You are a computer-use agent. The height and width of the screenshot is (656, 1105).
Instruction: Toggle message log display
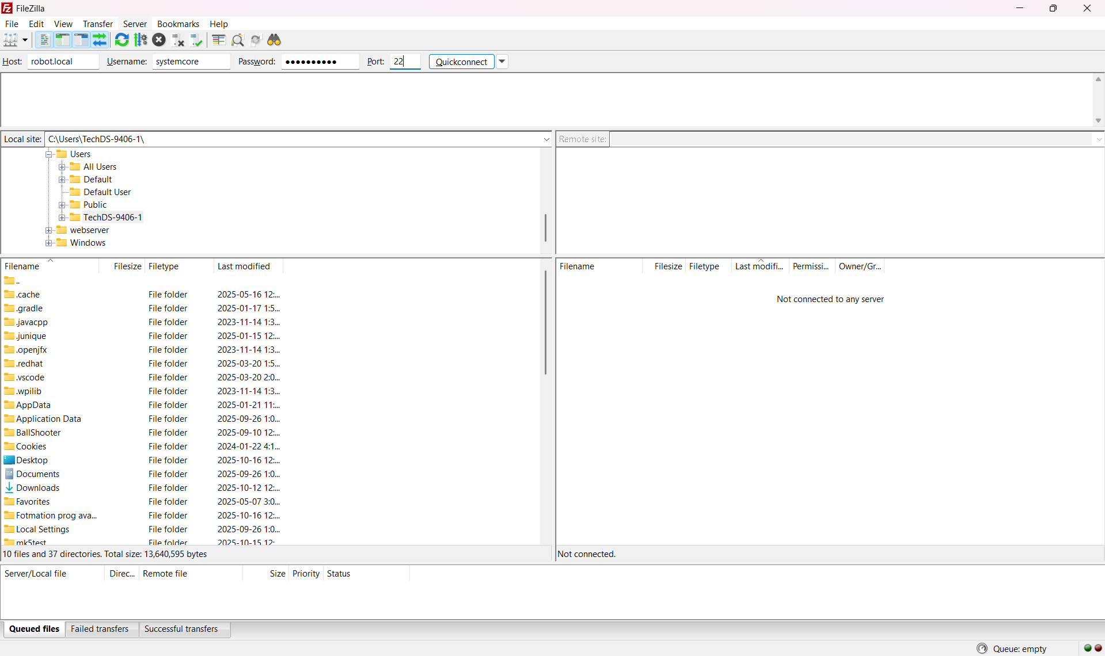(x=44, y=40)
